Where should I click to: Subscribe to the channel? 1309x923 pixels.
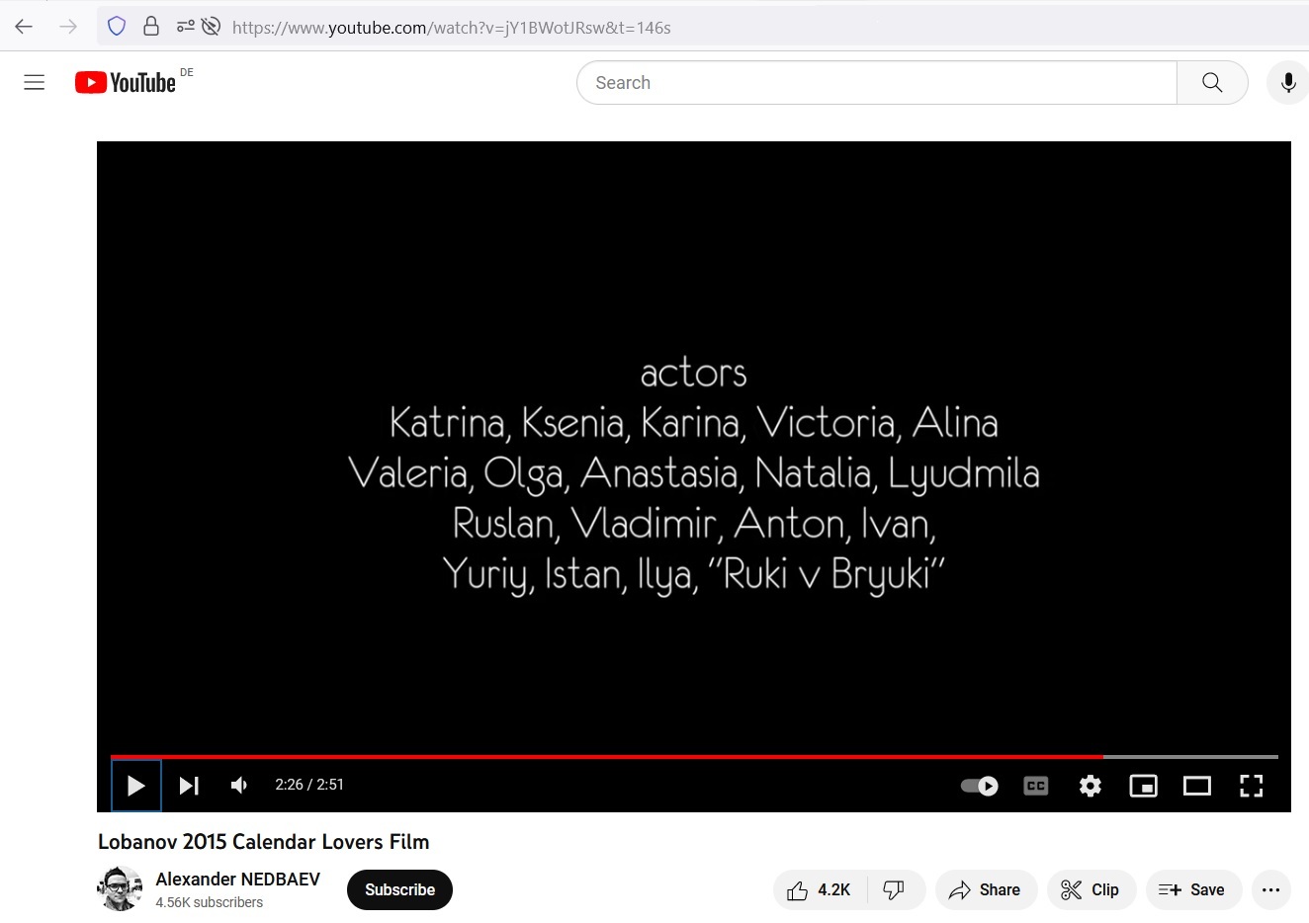(x=399, y=889)
